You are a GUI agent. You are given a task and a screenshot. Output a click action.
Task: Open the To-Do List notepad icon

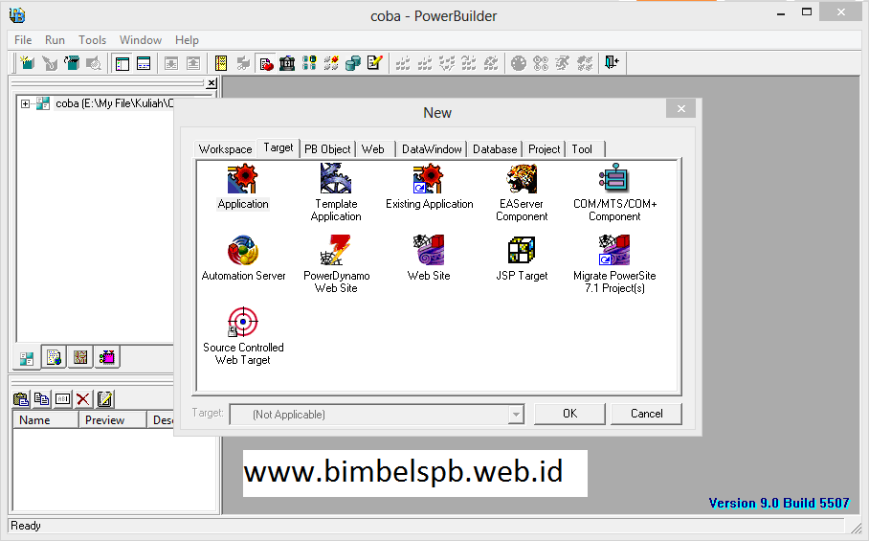point(221,63)
